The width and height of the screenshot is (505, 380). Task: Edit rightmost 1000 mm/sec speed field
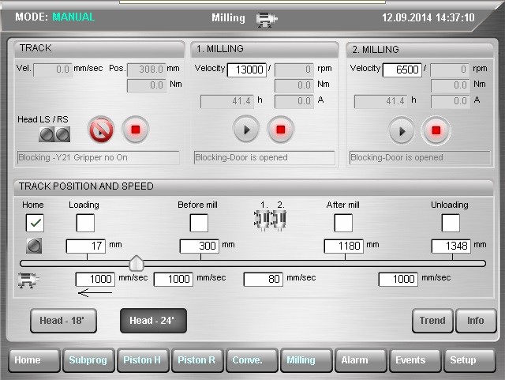[398, 280]
